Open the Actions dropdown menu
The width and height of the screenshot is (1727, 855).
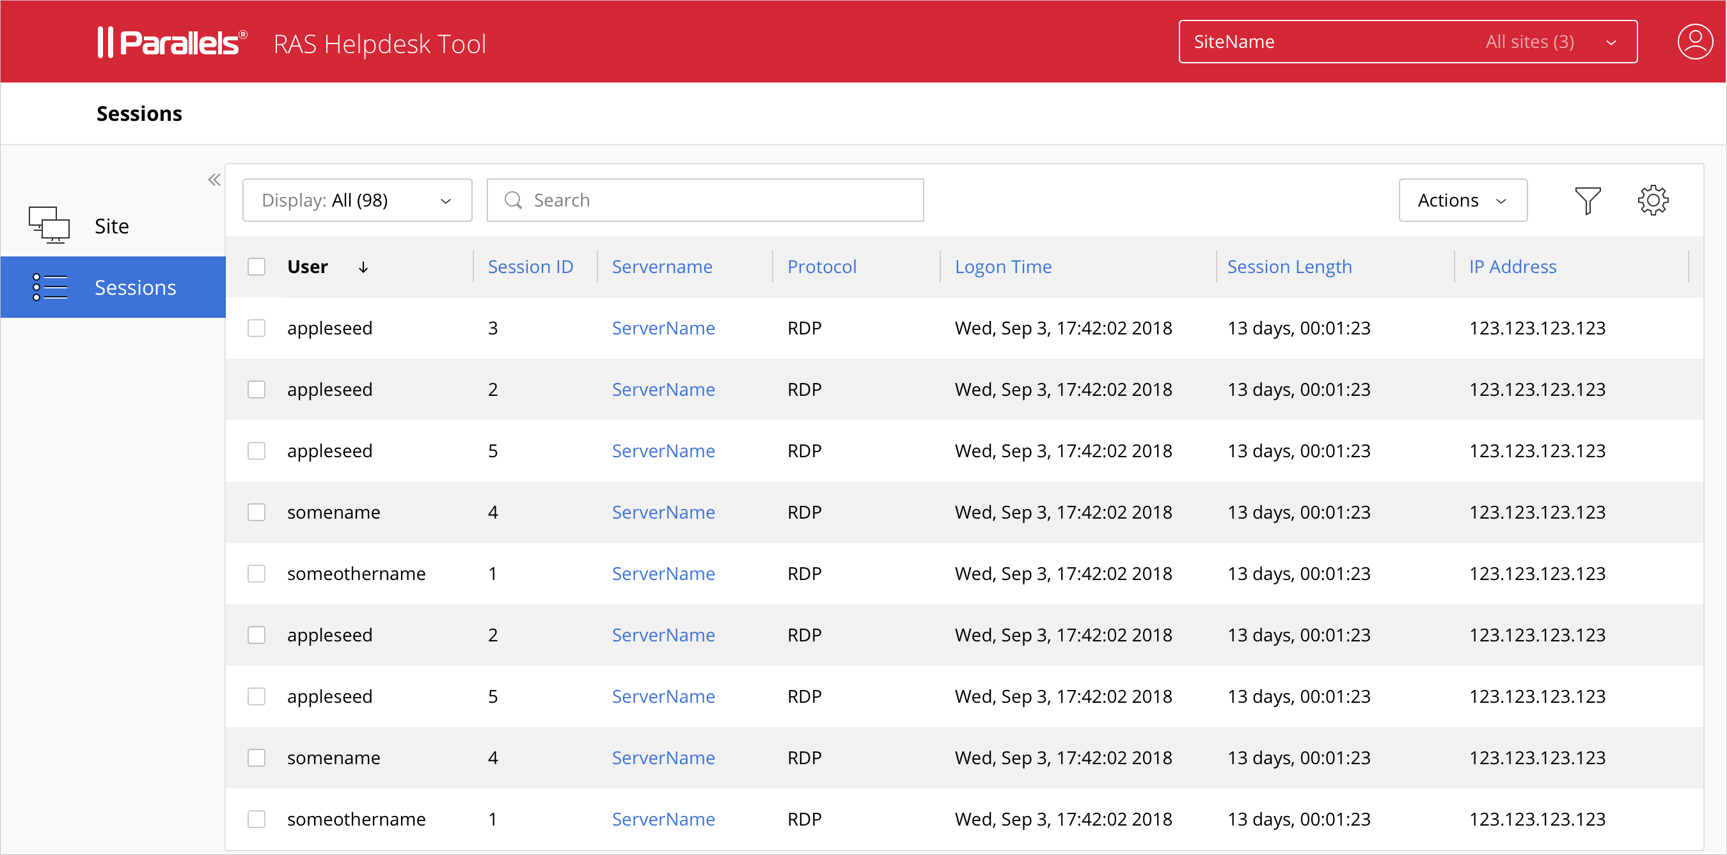[x=1462, y=200]
